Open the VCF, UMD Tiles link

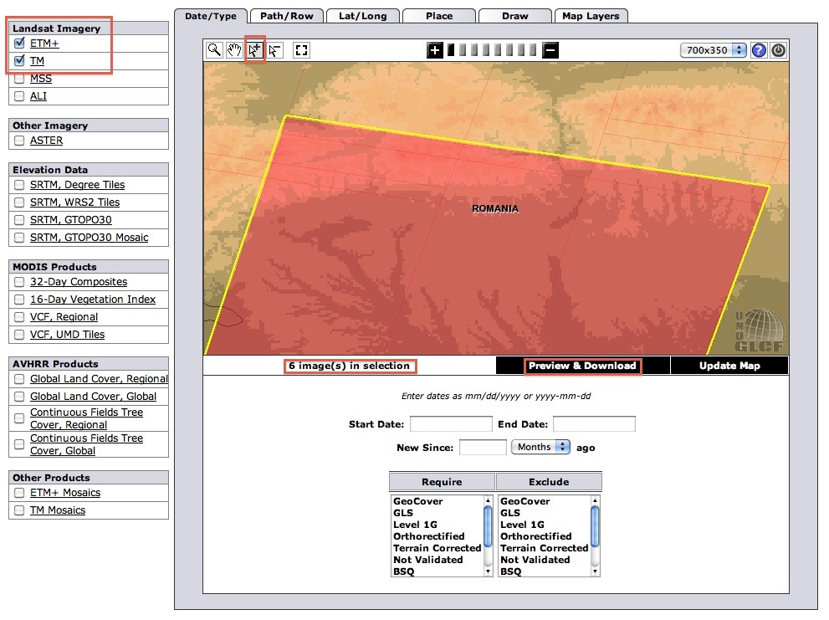[x=67, y=335]
